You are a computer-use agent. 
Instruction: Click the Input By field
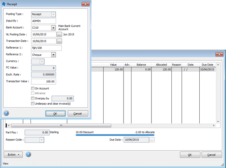coord(43,21)
